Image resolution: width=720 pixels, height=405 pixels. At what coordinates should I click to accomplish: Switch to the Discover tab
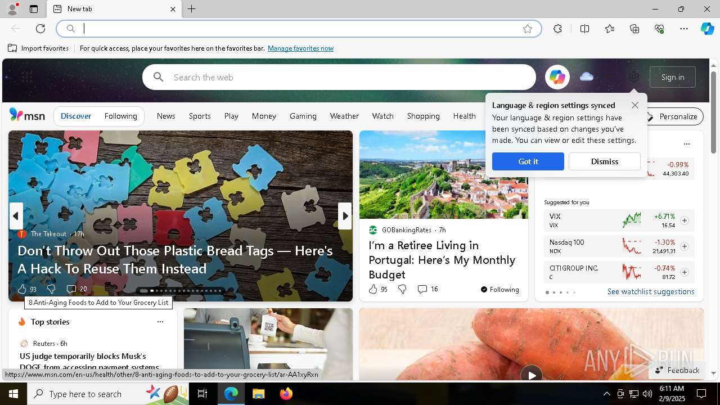76,116
